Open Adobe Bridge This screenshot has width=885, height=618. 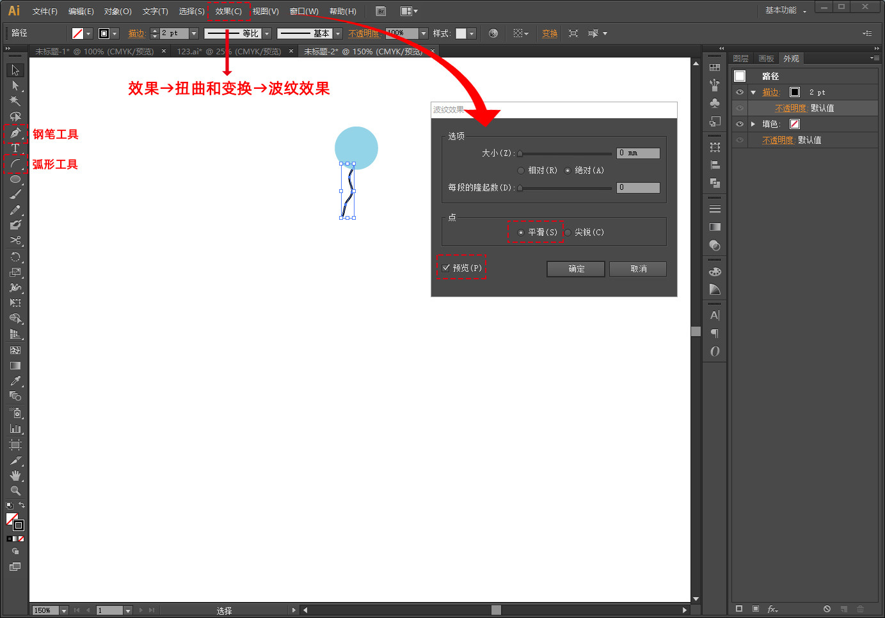coord(381,11)
